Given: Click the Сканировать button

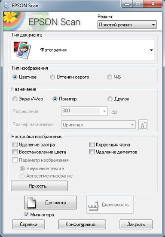Looking at the screenshot, I should (110, 205).
